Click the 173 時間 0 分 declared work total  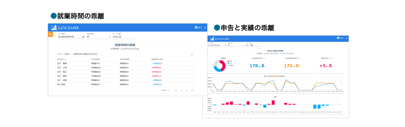point(293,66)
